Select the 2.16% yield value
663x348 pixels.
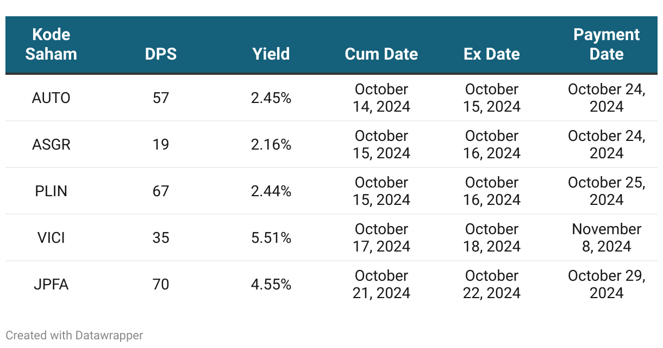coord(271,145)
